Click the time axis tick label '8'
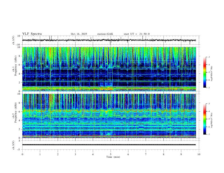This screenshot has width=224, height=173. pyautogui.click(x=163, y=154)
